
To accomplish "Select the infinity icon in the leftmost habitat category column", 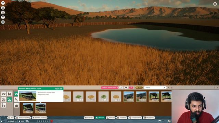I will (4, 94).
